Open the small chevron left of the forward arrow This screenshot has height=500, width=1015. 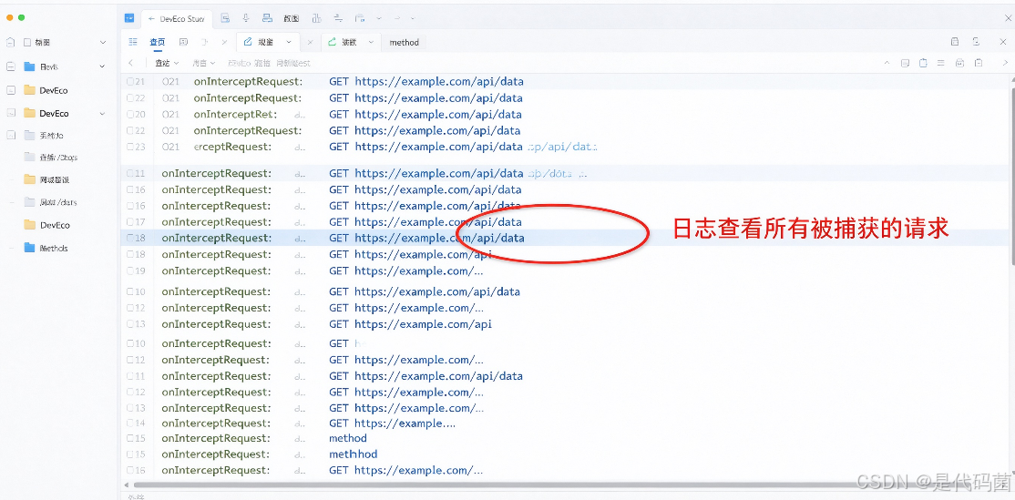tap(379, 19)
